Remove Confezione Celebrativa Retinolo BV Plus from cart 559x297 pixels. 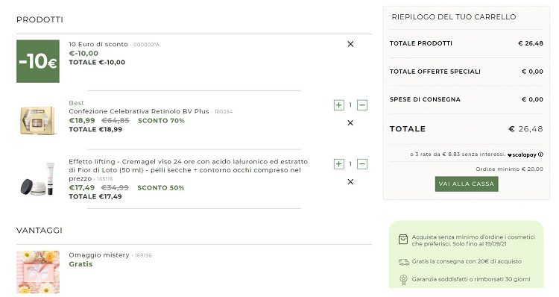click(350, 123)
